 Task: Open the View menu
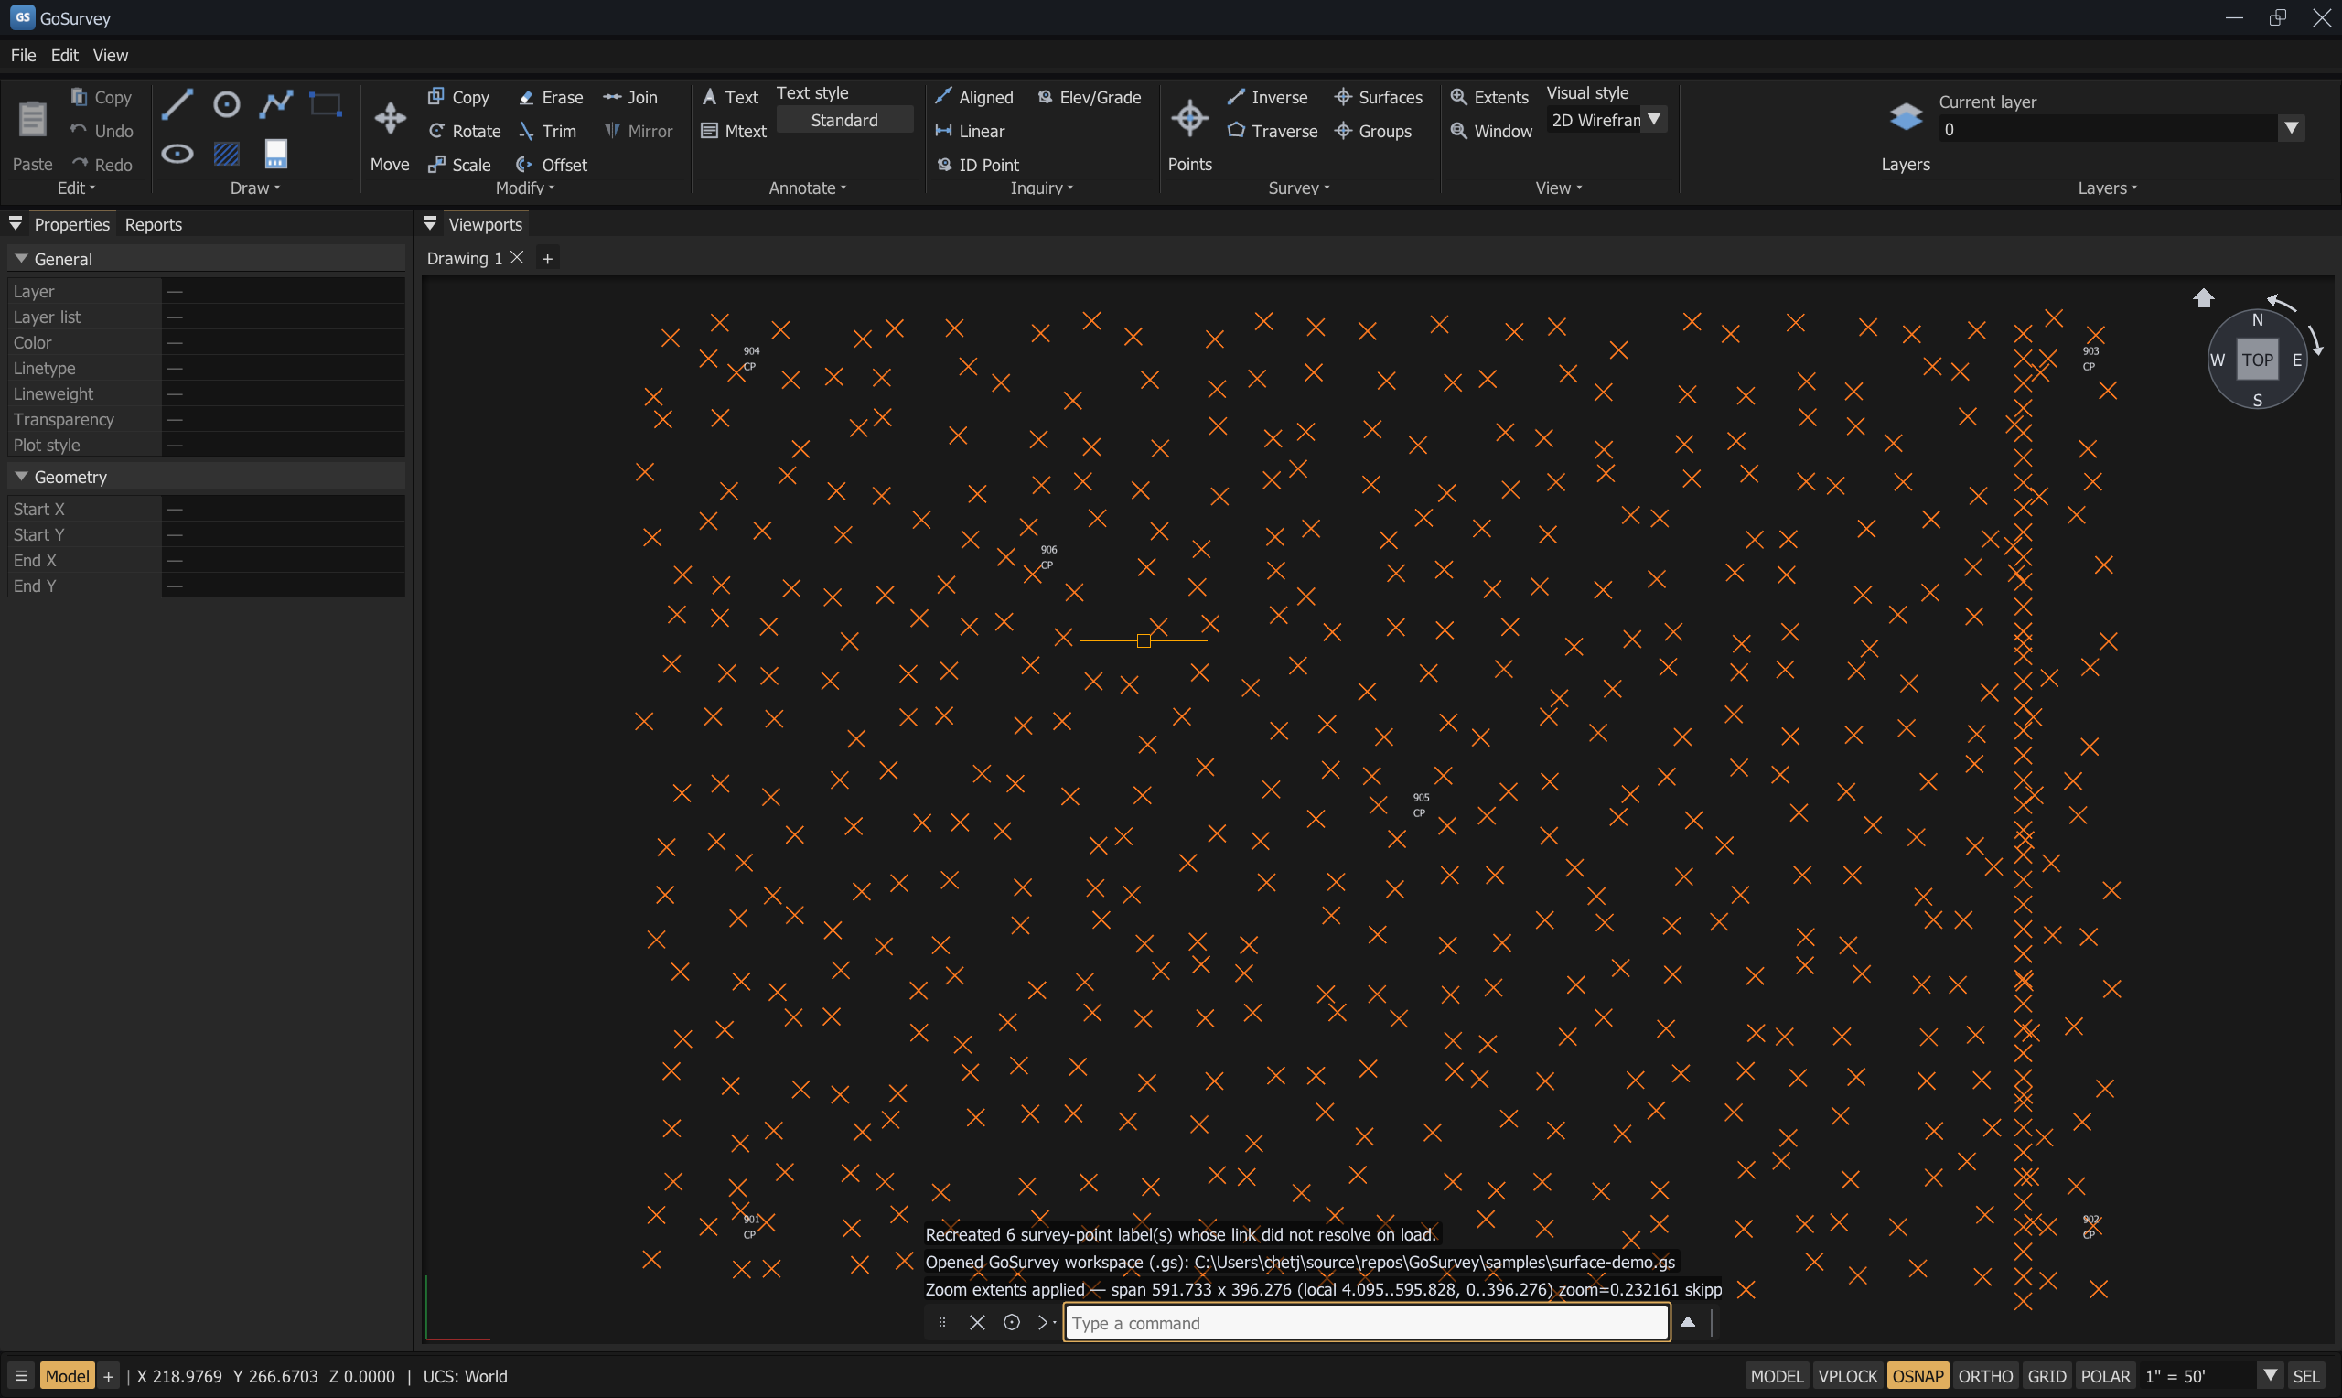[x=110, y=56]
